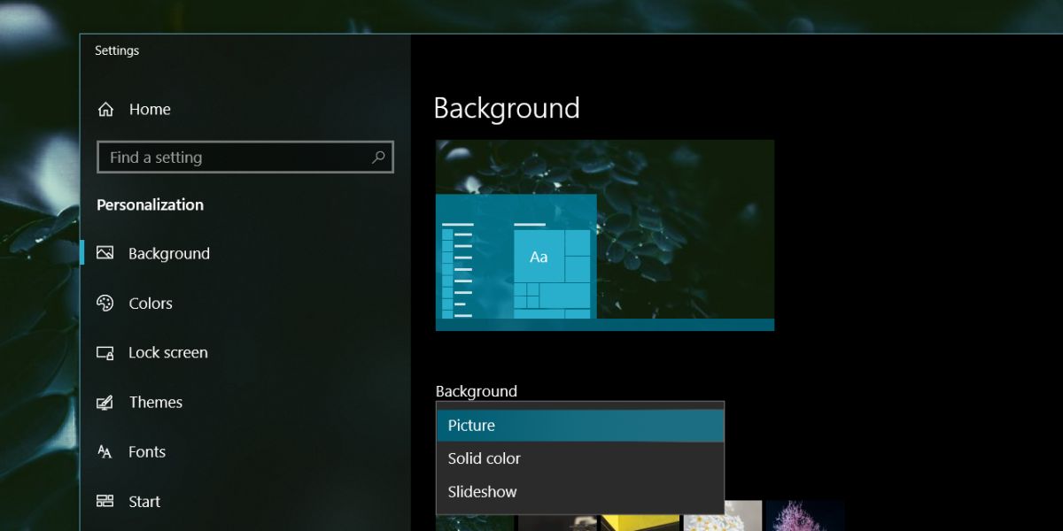
Task: Click the Start tiles icon
Action: [x=105, y=501]
